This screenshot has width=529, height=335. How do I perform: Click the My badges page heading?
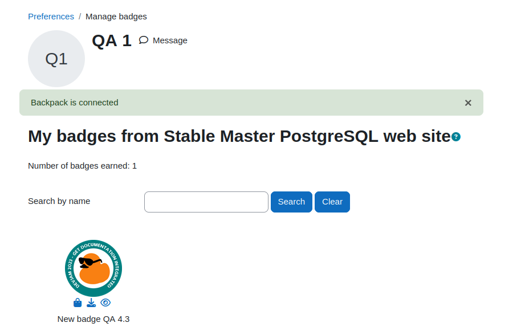(239, 137)
